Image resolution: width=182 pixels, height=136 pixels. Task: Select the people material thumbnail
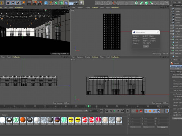16,120
